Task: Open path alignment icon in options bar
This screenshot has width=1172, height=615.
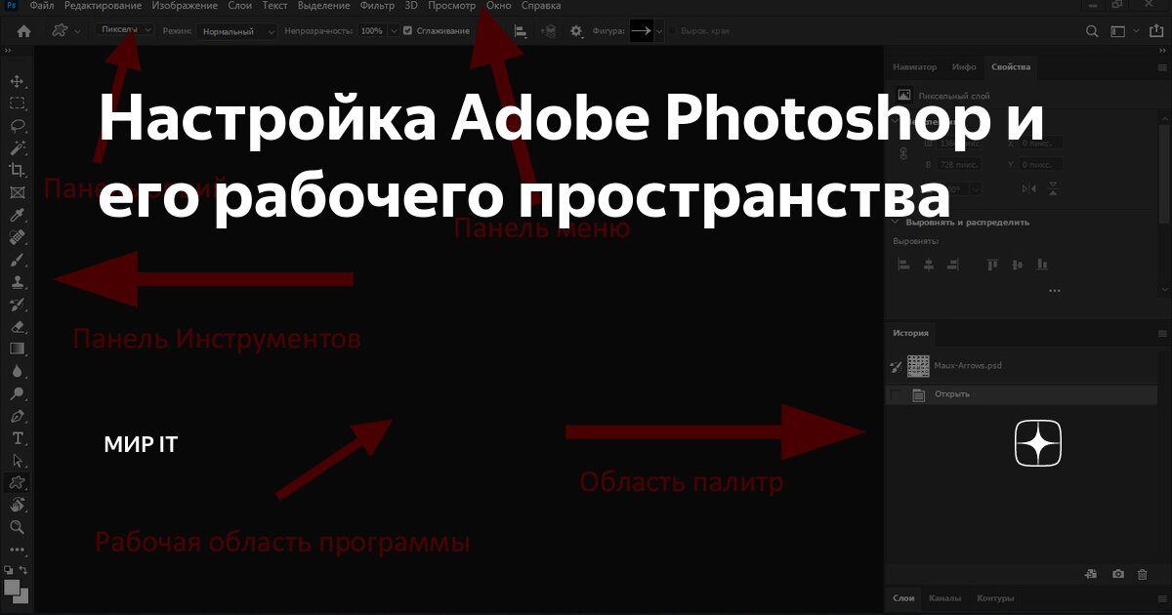Action: tap(521, 31)
